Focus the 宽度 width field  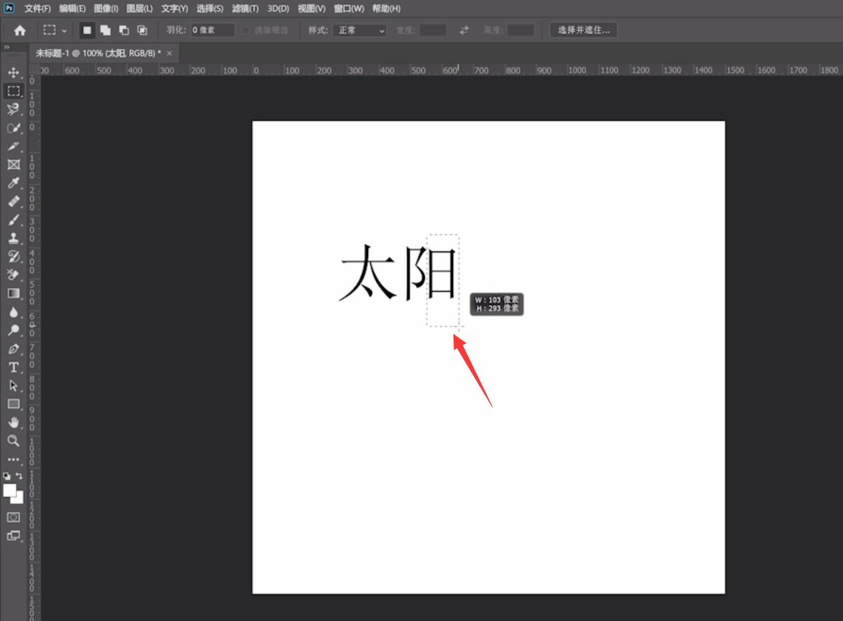click(x=433, y=30)
